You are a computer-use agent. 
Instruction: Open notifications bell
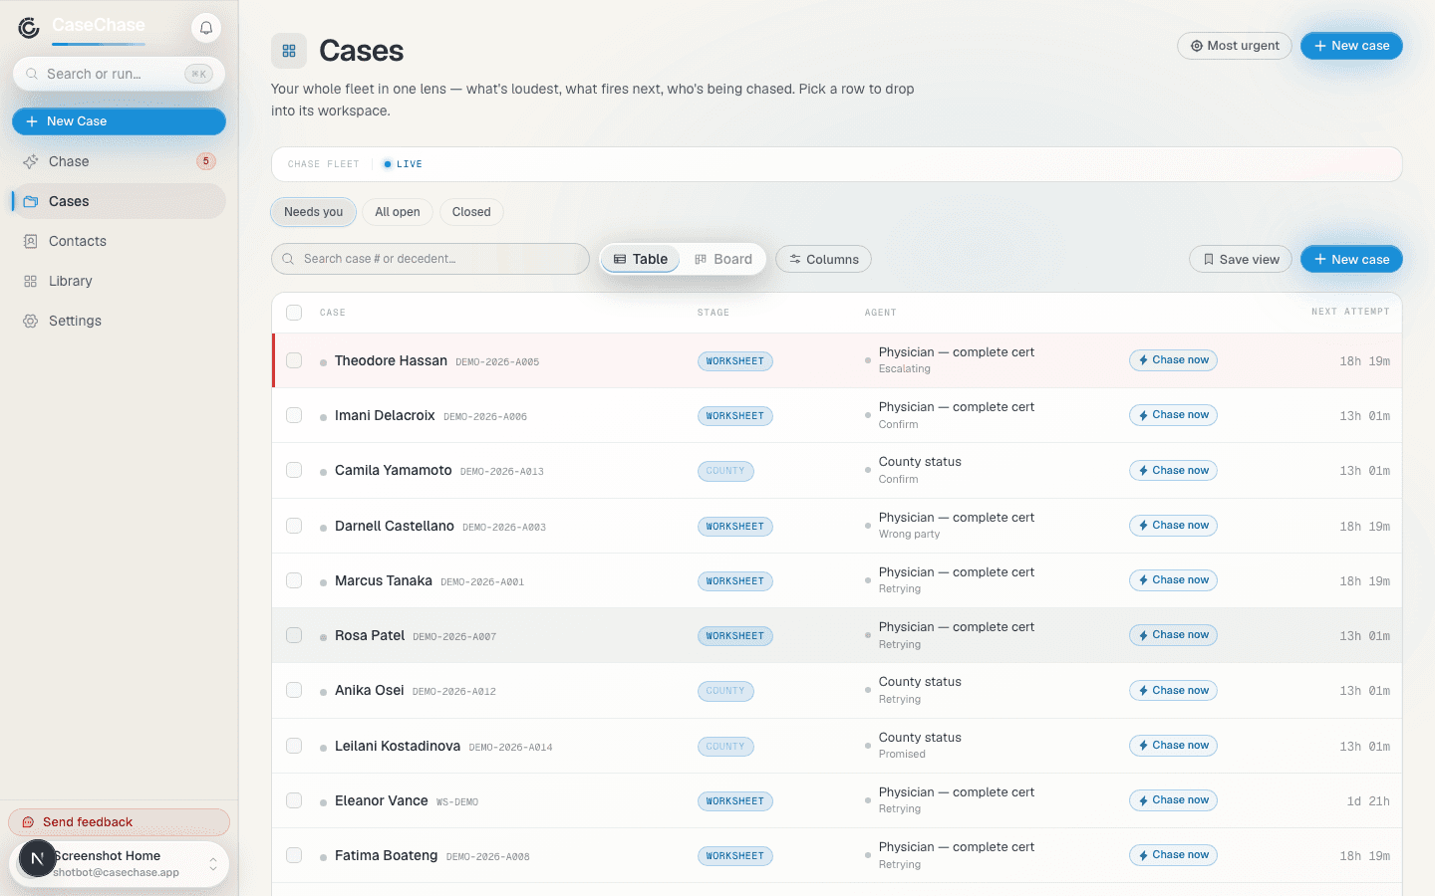point(206,28)
